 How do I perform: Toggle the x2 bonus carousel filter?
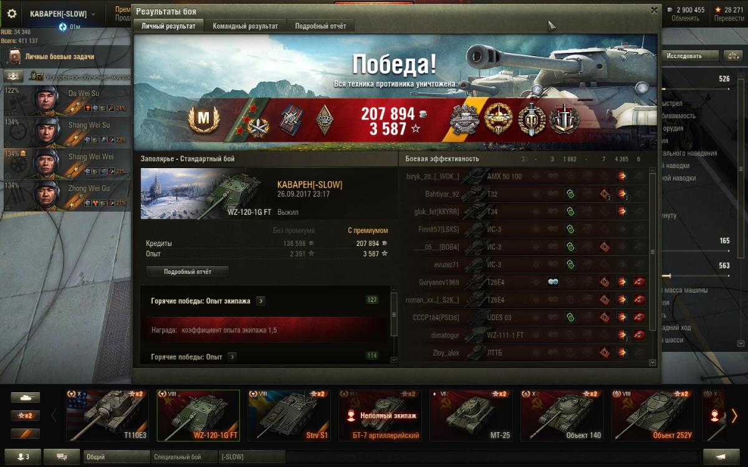point(26,415)
